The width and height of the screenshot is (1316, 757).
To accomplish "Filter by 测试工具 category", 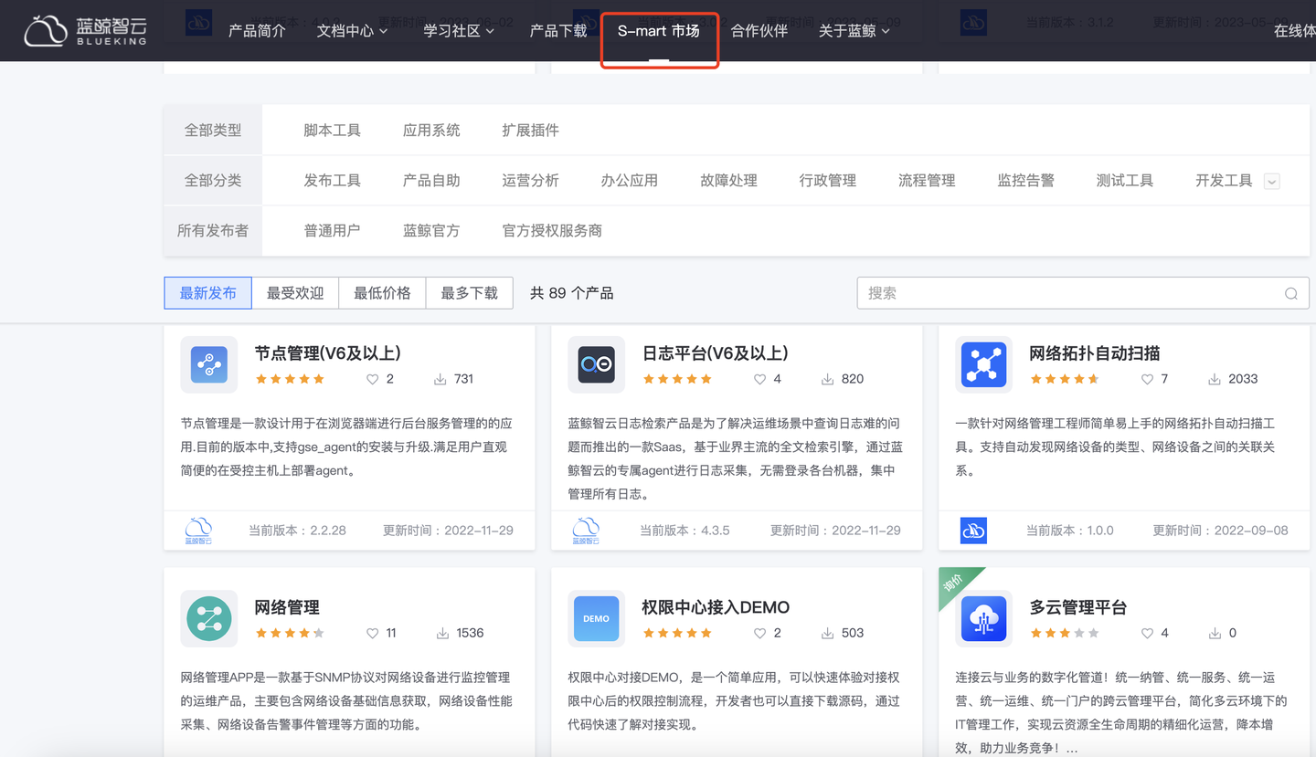I will pyautogui.click(x=1125, y=181).
